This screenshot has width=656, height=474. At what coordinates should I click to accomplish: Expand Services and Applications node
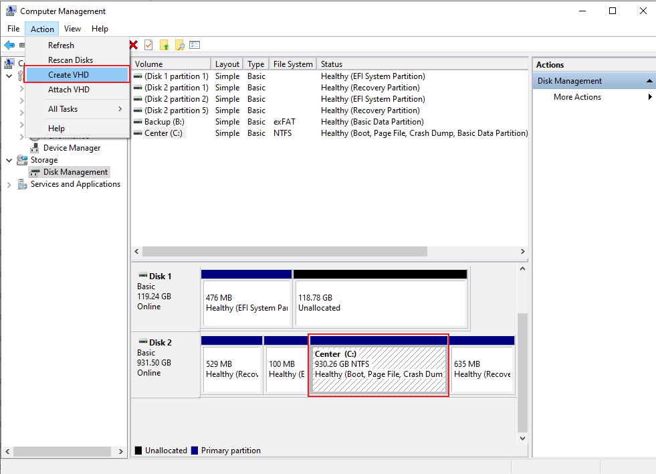coord(9,185)
